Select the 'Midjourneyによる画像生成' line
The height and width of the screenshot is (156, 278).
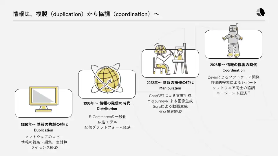click(x=170, y=101)
